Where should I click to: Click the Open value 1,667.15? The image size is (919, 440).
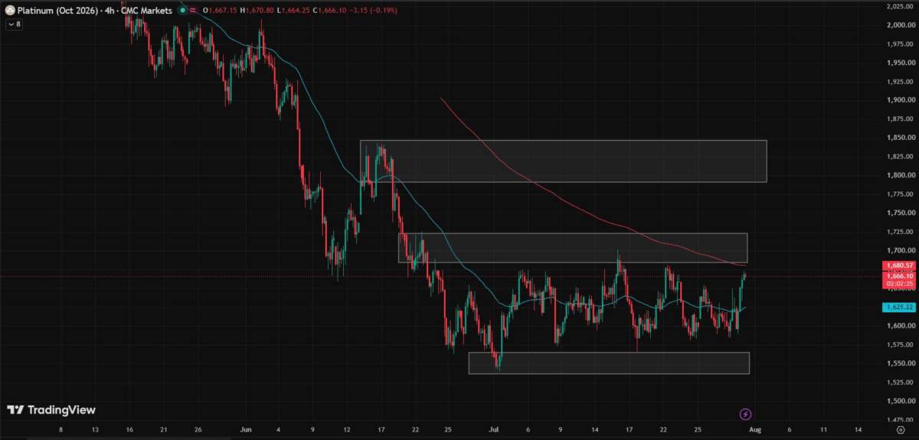click(x=222, y=11)
